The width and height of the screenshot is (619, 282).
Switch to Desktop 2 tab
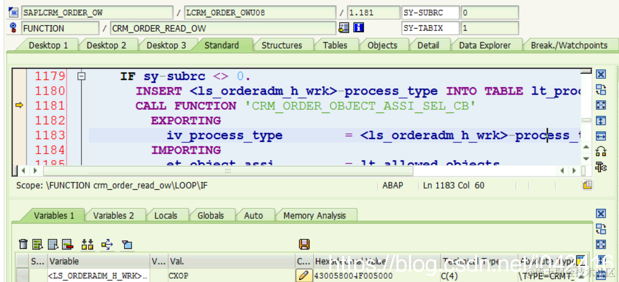click(x=106, y=45)
